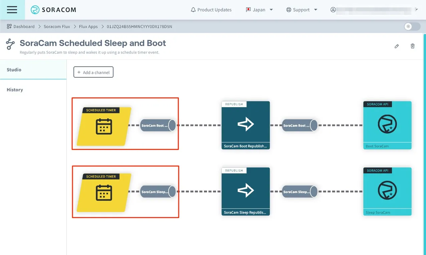
Task: Navigate to Flux Apps breadcrumb
Action: point(88,26)
